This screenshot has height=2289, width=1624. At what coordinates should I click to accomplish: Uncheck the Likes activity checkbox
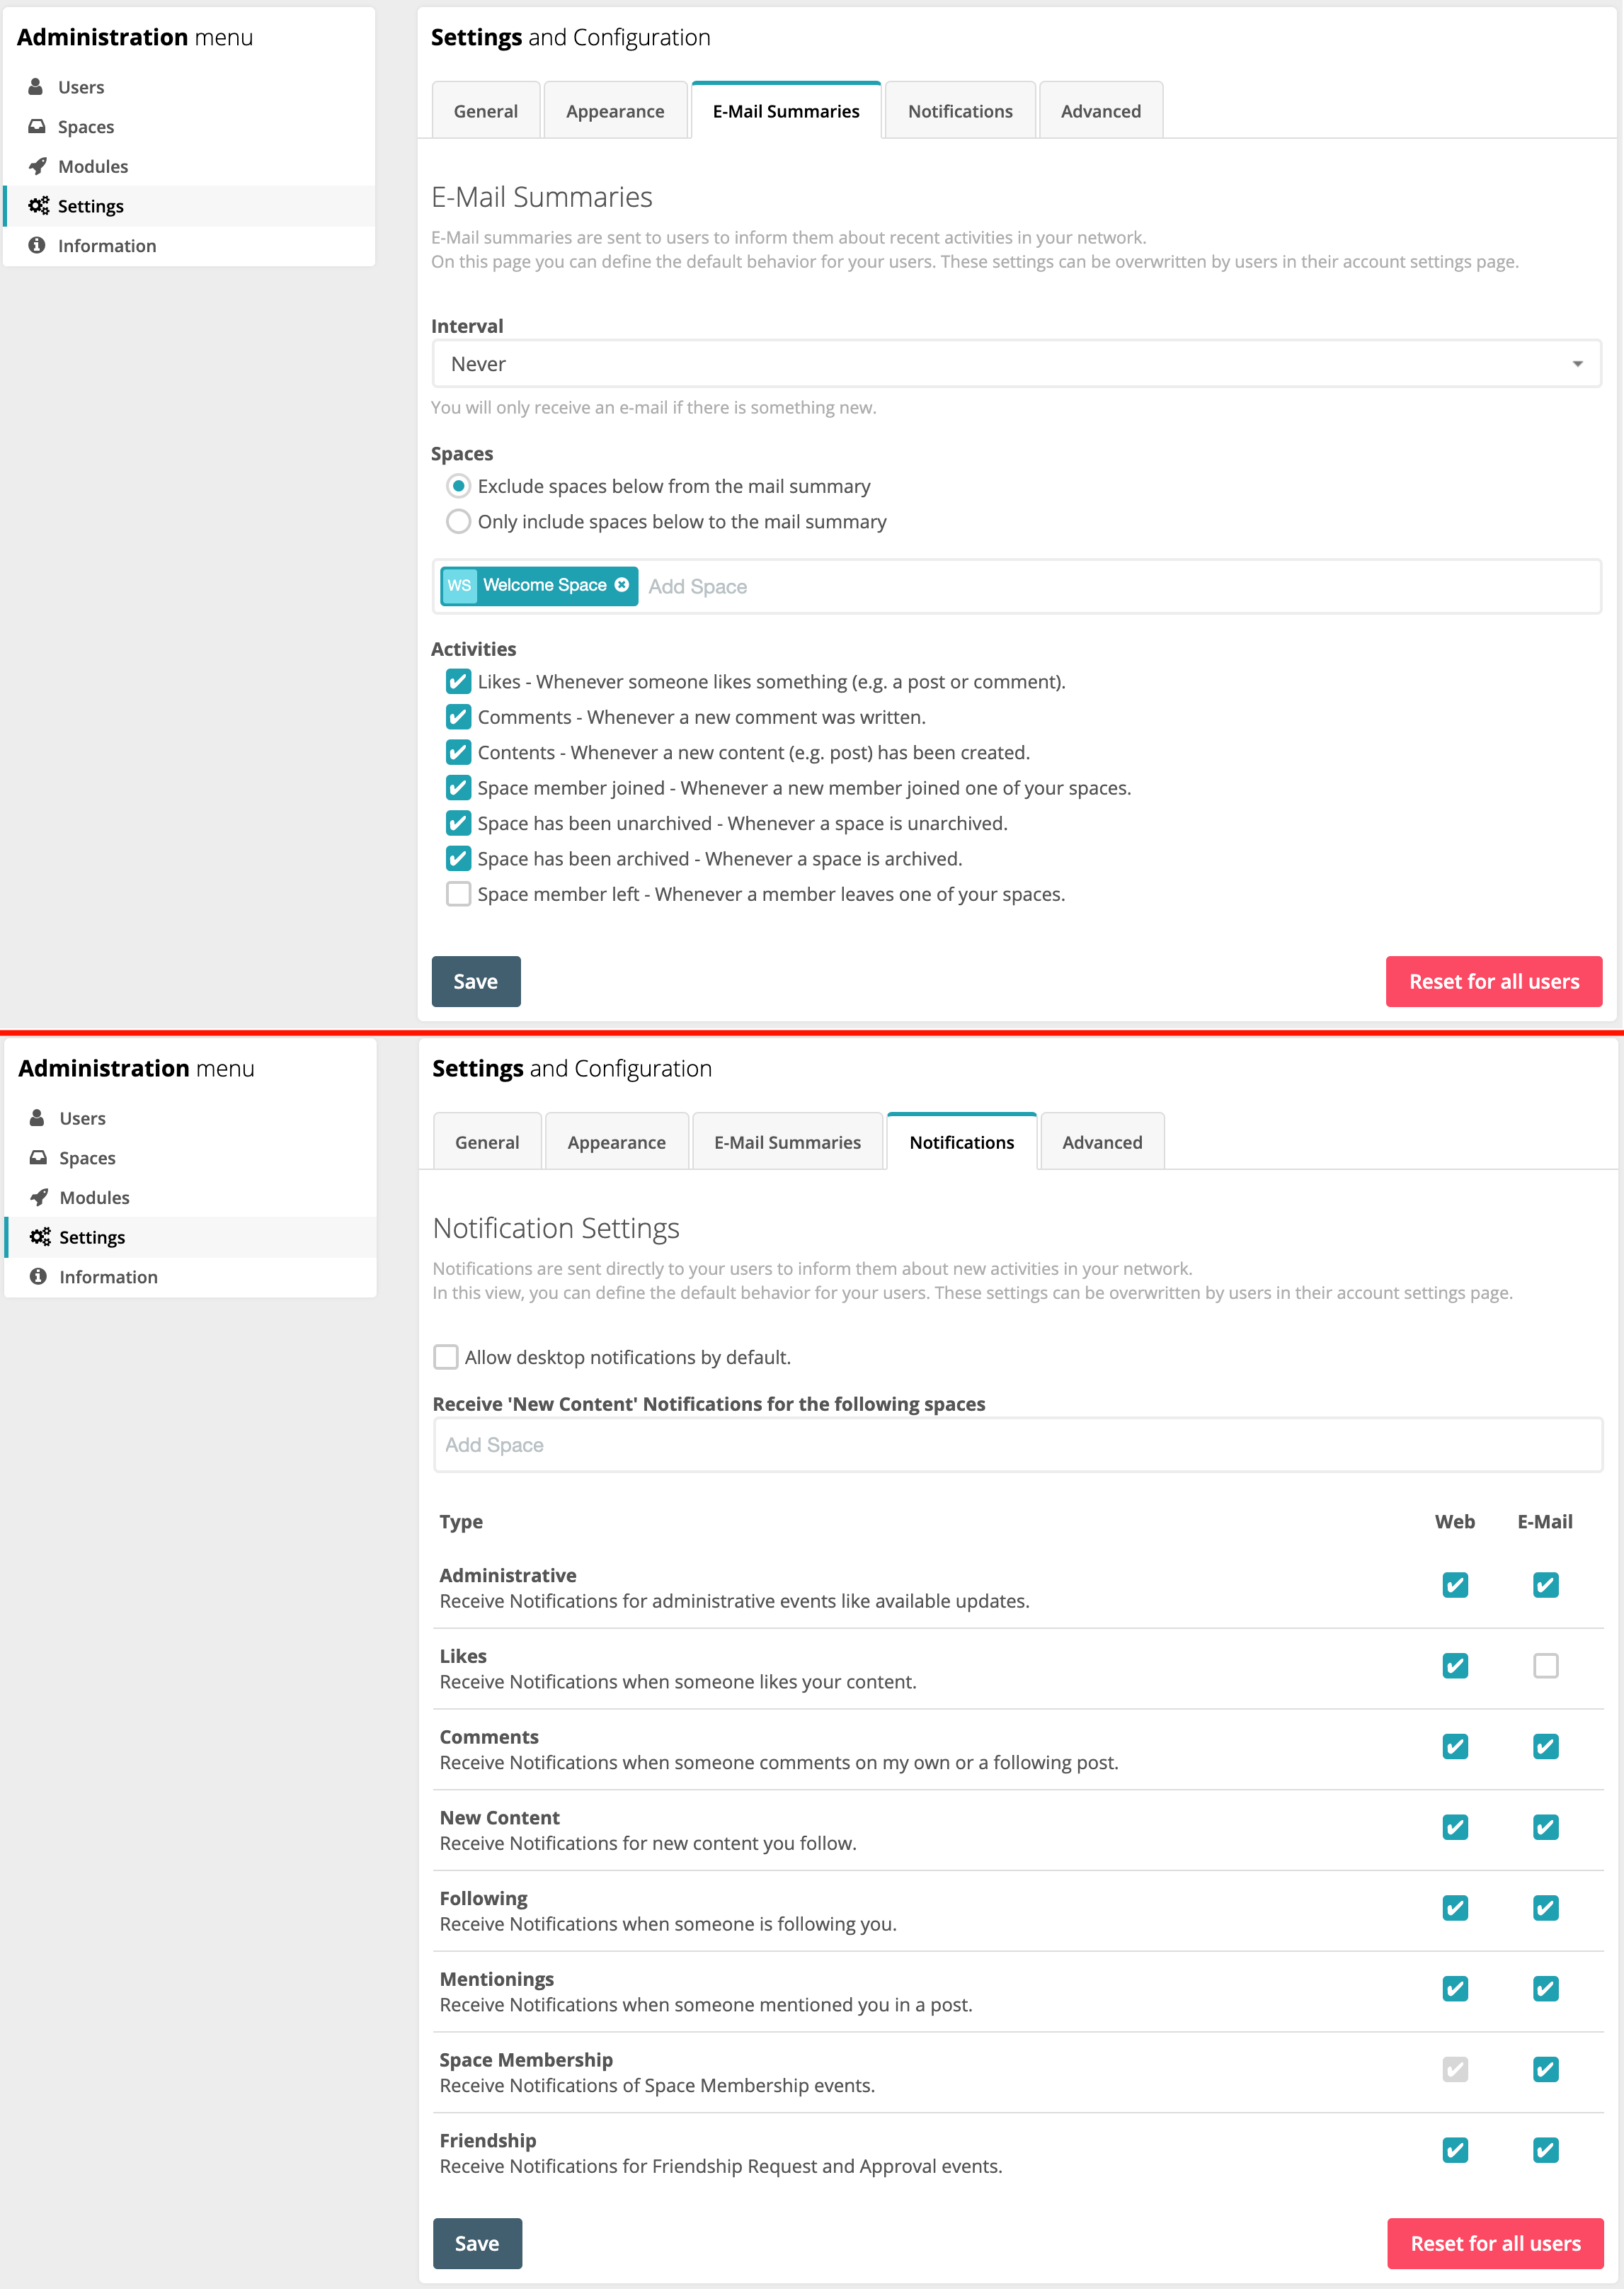[x=458, y=681]
